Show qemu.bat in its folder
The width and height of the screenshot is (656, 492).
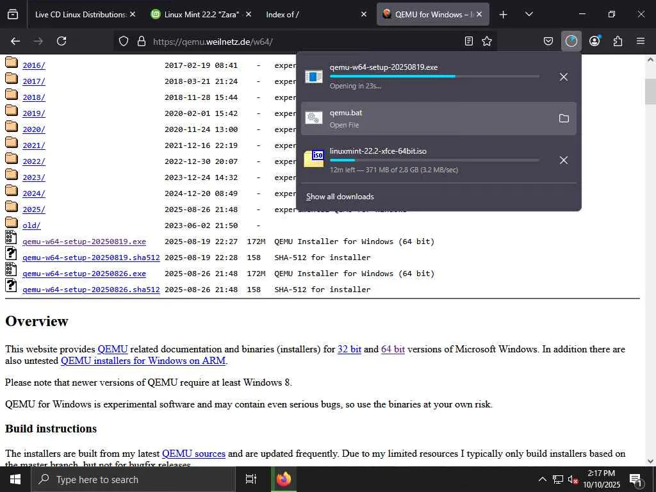pos(564,119)
